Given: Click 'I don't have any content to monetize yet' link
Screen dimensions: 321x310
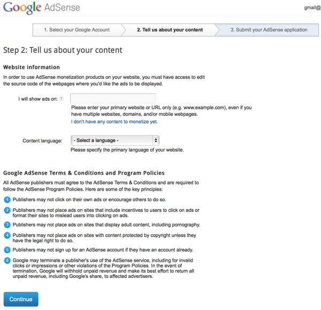Looking at the screenshot, I should click(114, 122).
